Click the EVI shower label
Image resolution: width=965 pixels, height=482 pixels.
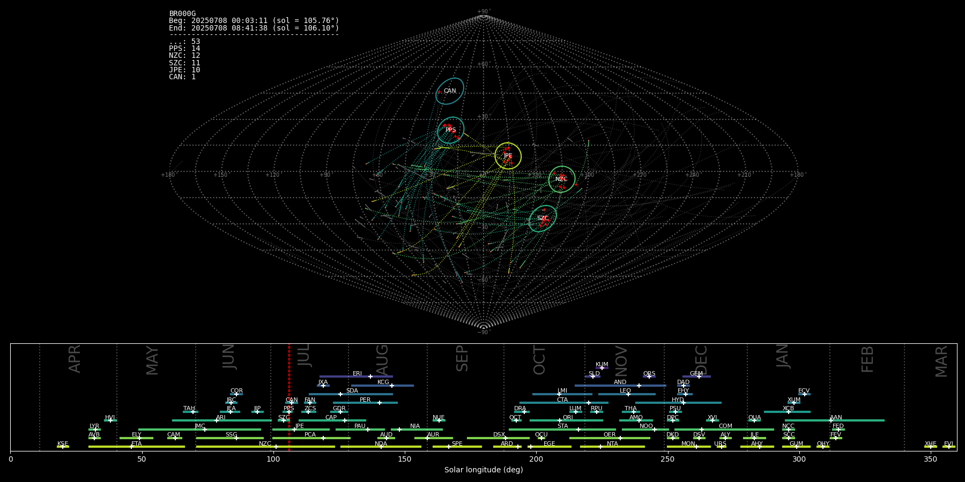[x=948, y=444]
